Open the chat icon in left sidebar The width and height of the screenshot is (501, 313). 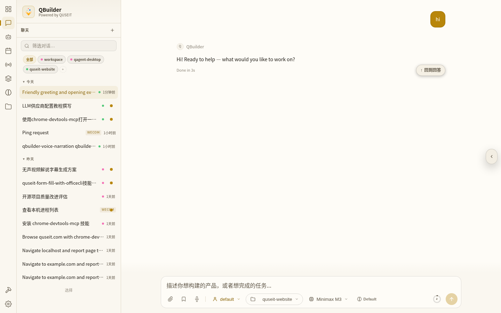coord(8,23)
